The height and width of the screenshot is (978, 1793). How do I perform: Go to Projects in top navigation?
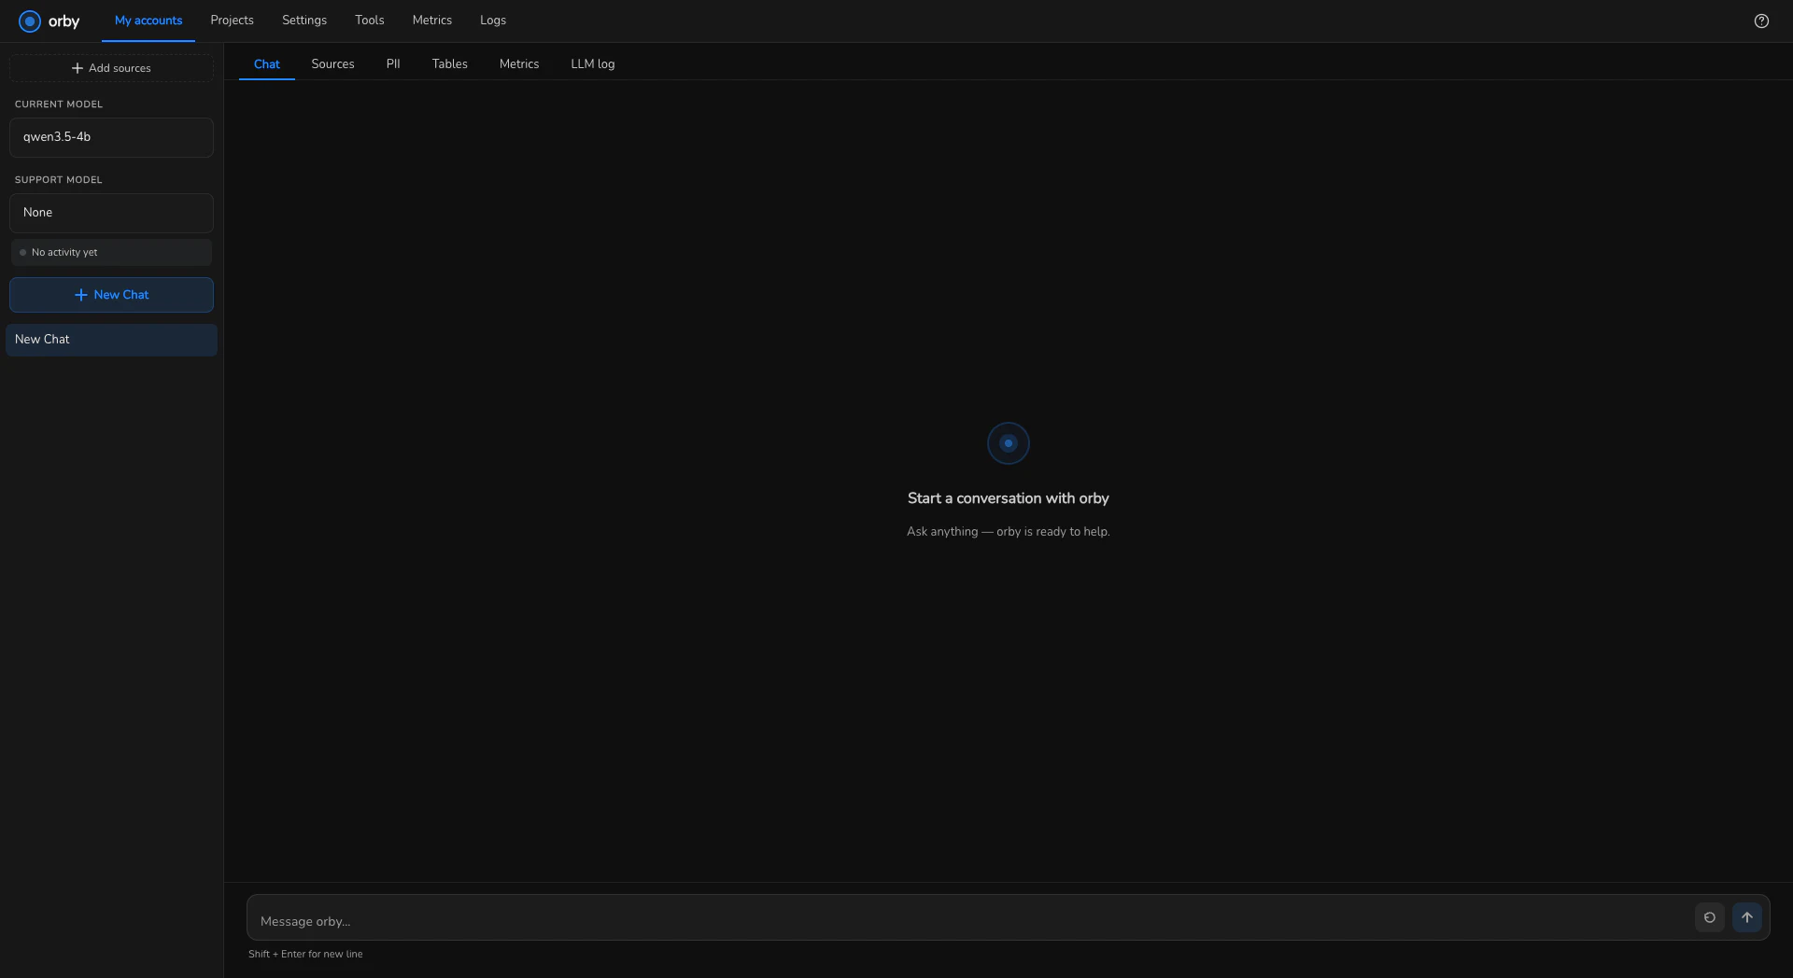click(232, 20)
